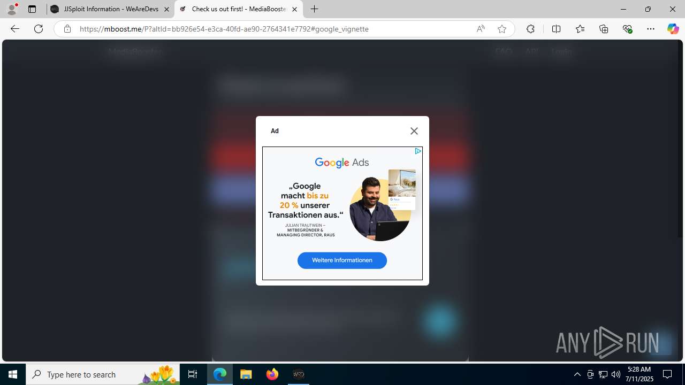Open File Explorer on taskbar
This screenshot has width=685, height=385.
246,374
